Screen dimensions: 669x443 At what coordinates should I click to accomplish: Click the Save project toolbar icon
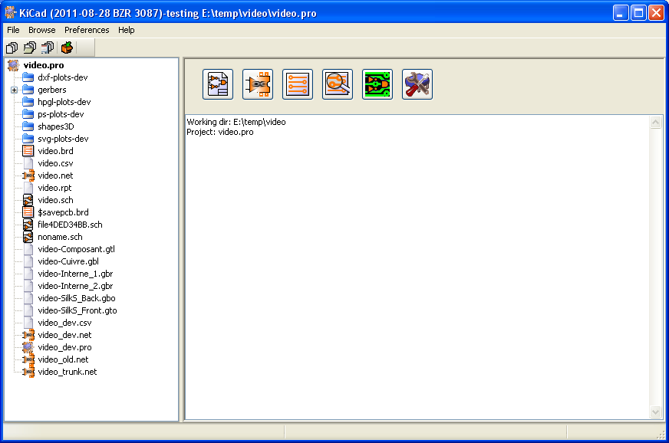click(x=48, y=48)
